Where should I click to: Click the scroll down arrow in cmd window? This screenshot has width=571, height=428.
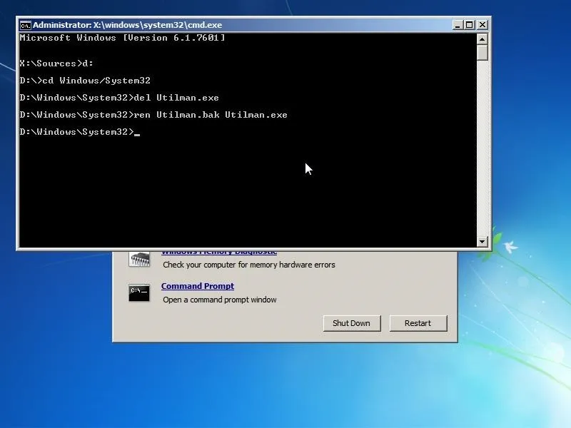coord(482,241)
